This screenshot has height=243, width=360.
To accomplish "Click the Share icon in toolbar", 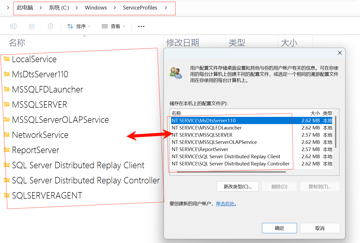I will [32, 26].
